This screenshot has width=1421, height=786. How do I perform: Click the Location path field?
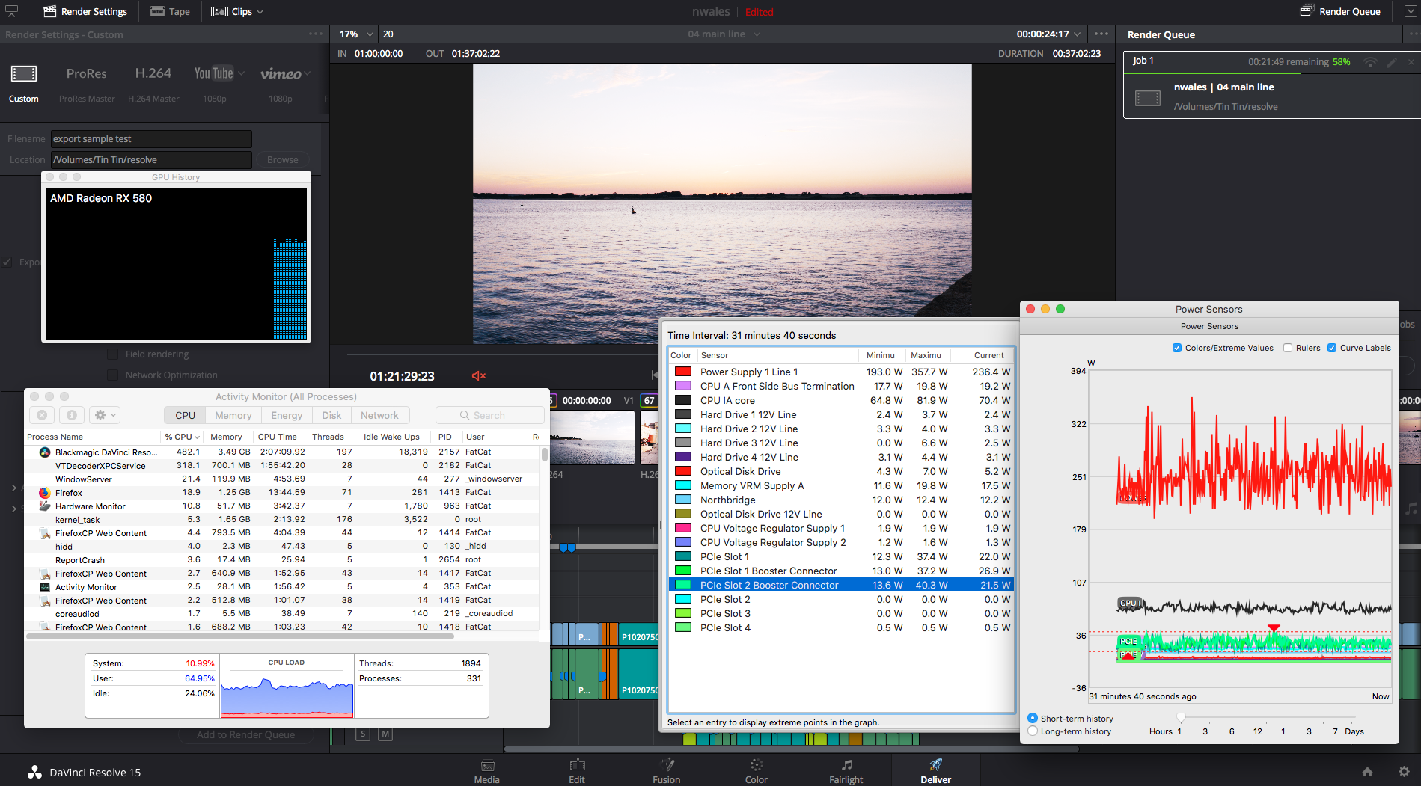tap(151, 160)
